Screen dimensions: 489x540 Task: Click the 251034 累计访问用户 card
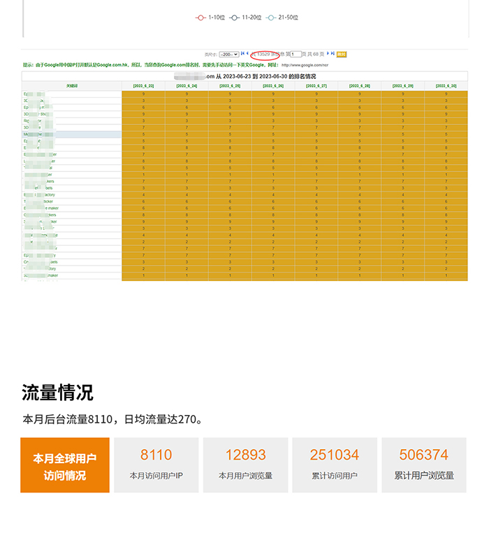pos(335,465)
